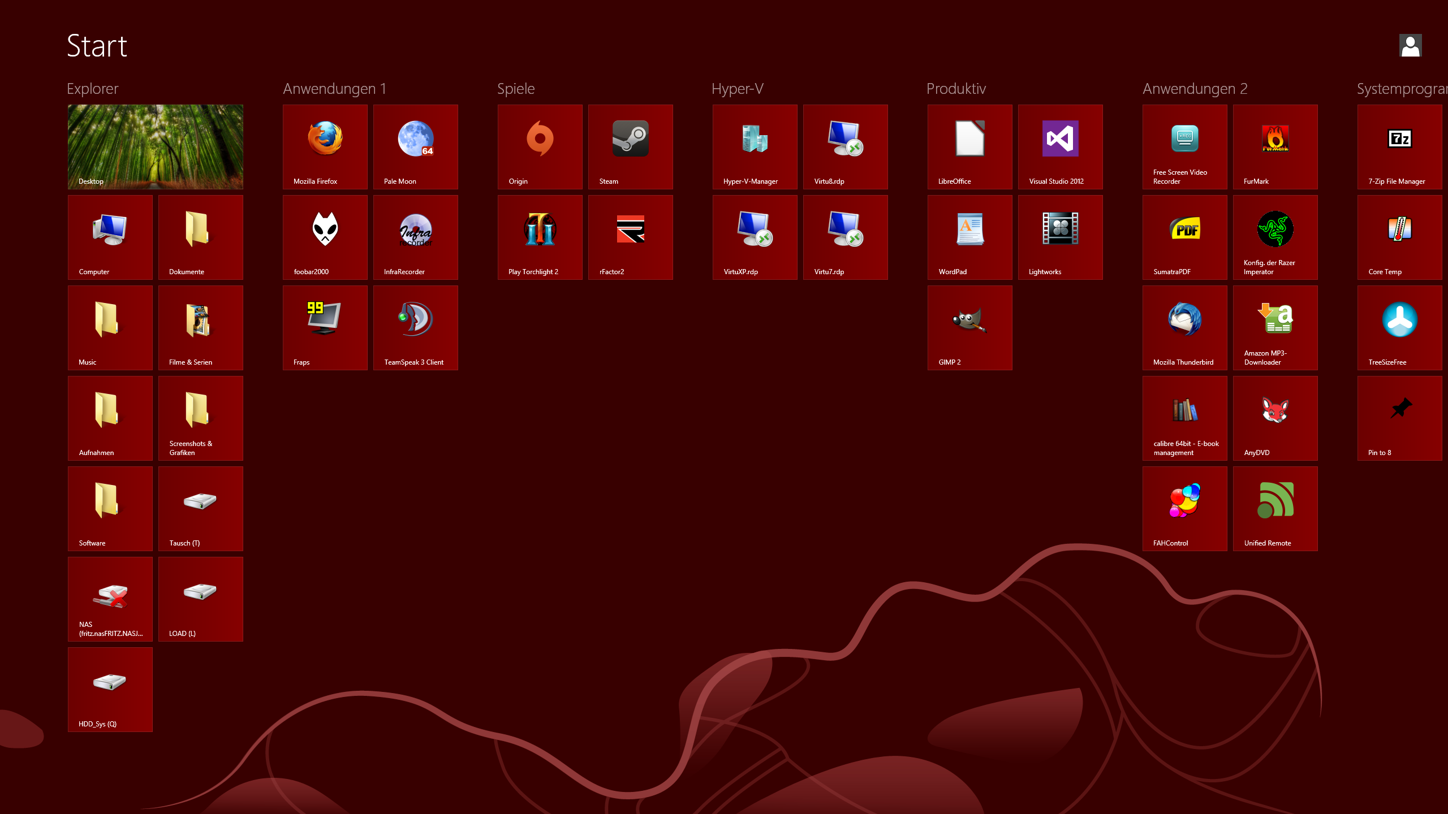Launch Mozilla Thunderbird tile
Image resolution: width=1448 pixels, height=814 pixels.
(x=1185, y=328)
